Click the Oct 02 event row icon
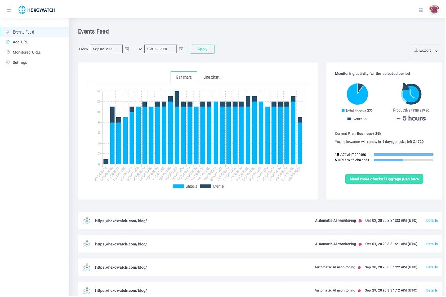446x297 pixels. click(x=87, y=221)
